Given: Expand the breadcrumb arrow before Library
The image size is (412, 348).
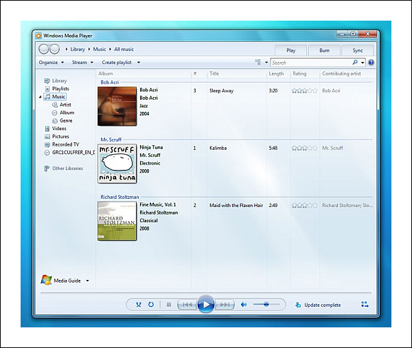Looking at the screenshot, I should point(67,50).
